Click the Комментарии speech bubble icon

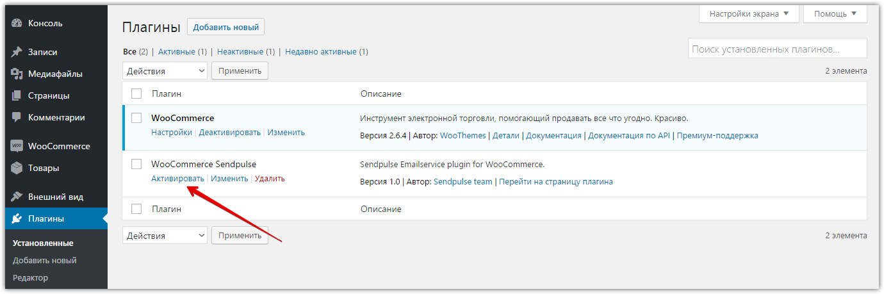(17, 118)
